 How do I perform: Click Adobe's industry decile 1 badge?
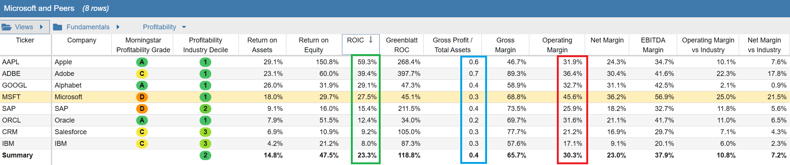pyautogui.click(x=205, y=74)
